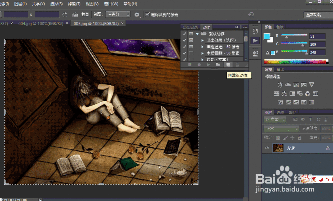
Task: Click the stop recording square icon
Action: (x=190, y=65)
